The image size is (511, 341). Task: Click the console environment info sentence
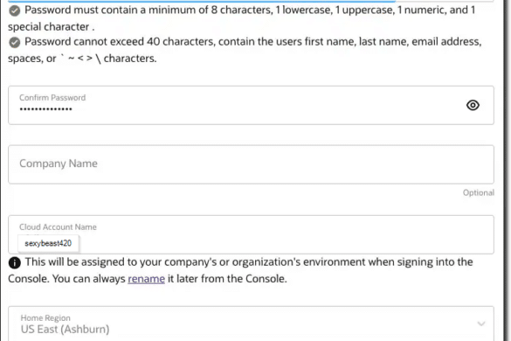coord(240,270)
